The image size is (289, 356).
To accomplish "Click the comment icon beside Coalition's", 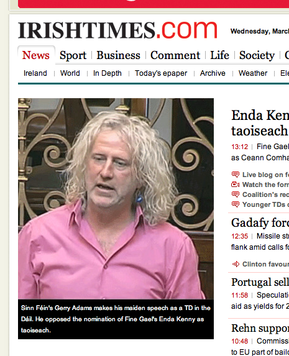I will click(236, 194).
